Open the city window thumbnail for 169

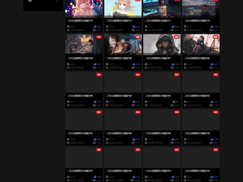coord(84,45)
